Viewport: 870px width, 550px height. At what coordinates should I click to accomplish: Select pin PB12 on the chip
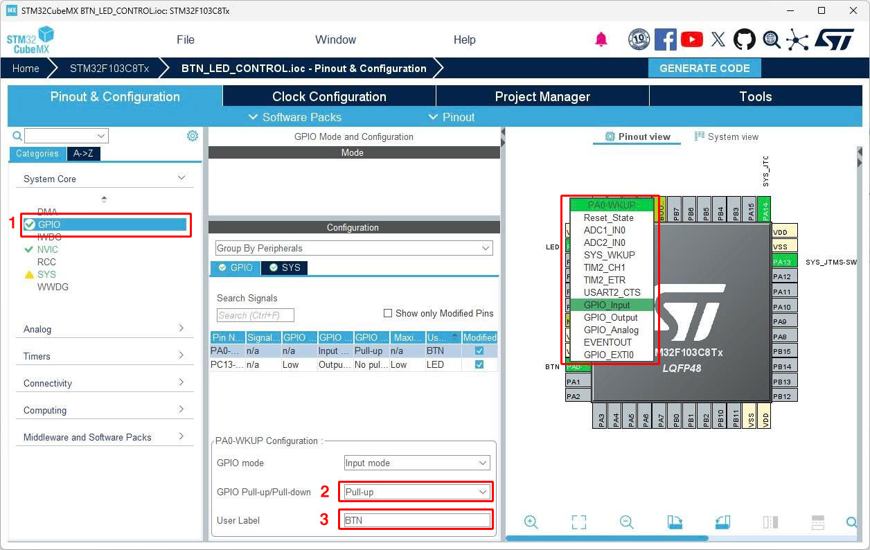784,396
